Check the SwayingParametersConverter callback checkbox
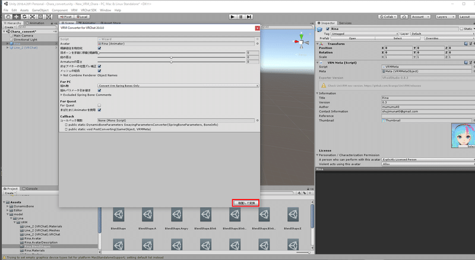 pyautogui.click(x=66, y=125)
